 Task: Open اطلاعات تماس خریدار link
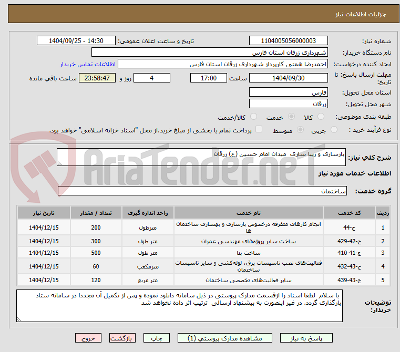coord(87,64)
